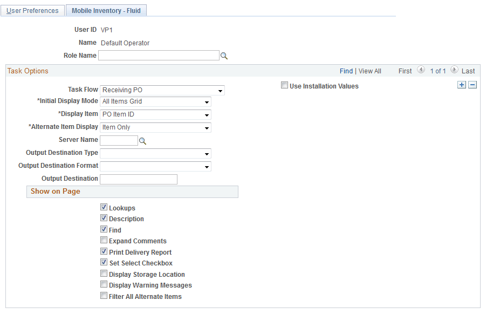Select the Mobile Inventory - Fluid tab
The width and height of the screenshot is (486, 314).
click(x=106, y=10)
